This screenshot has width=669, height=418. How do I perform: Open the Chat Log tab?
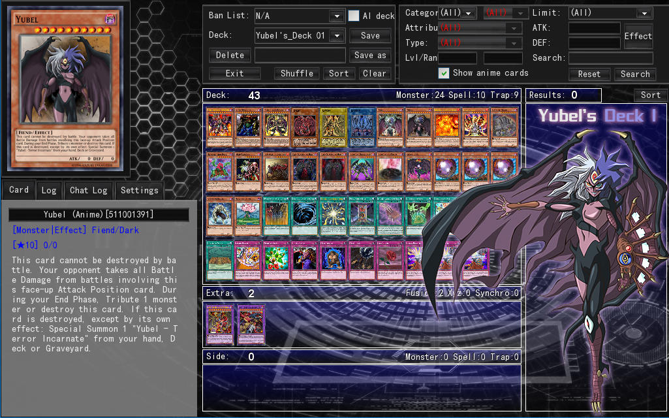[88, 191]
